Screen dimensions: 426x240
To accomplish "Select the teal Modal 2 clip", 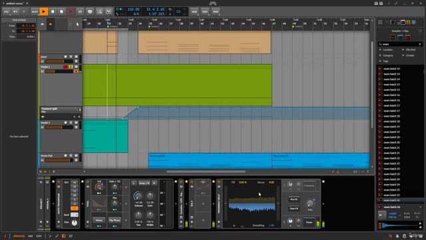I will pyautogui.click(x=105, y=136).
